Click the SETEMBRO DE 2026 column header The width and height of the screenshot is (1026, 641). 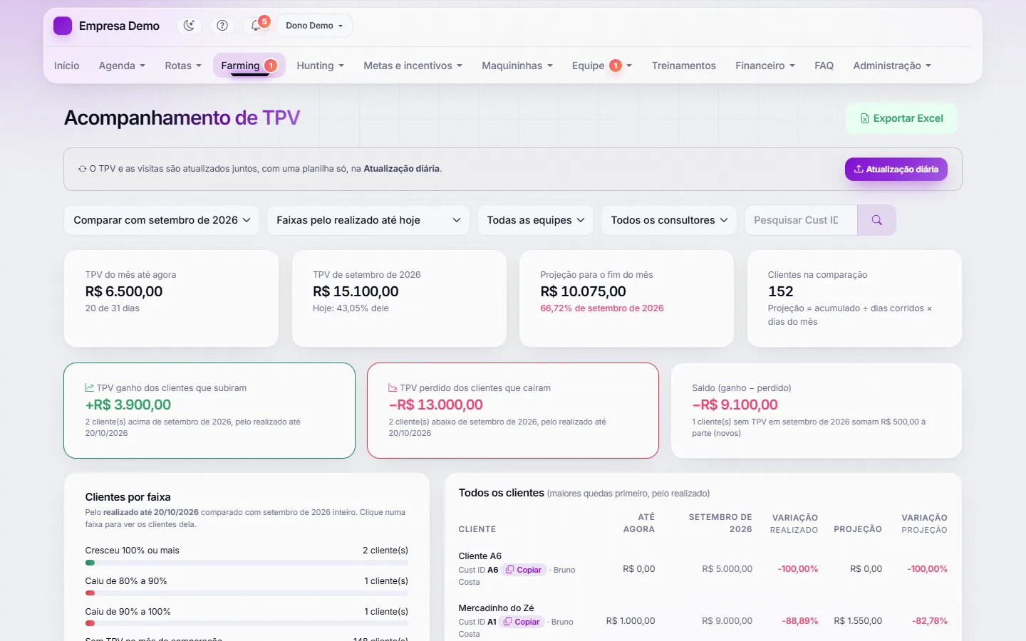[x=720, y=523]
